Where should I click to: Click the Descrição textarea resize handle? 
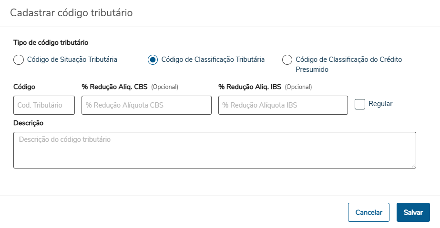(x=413, y=166)
